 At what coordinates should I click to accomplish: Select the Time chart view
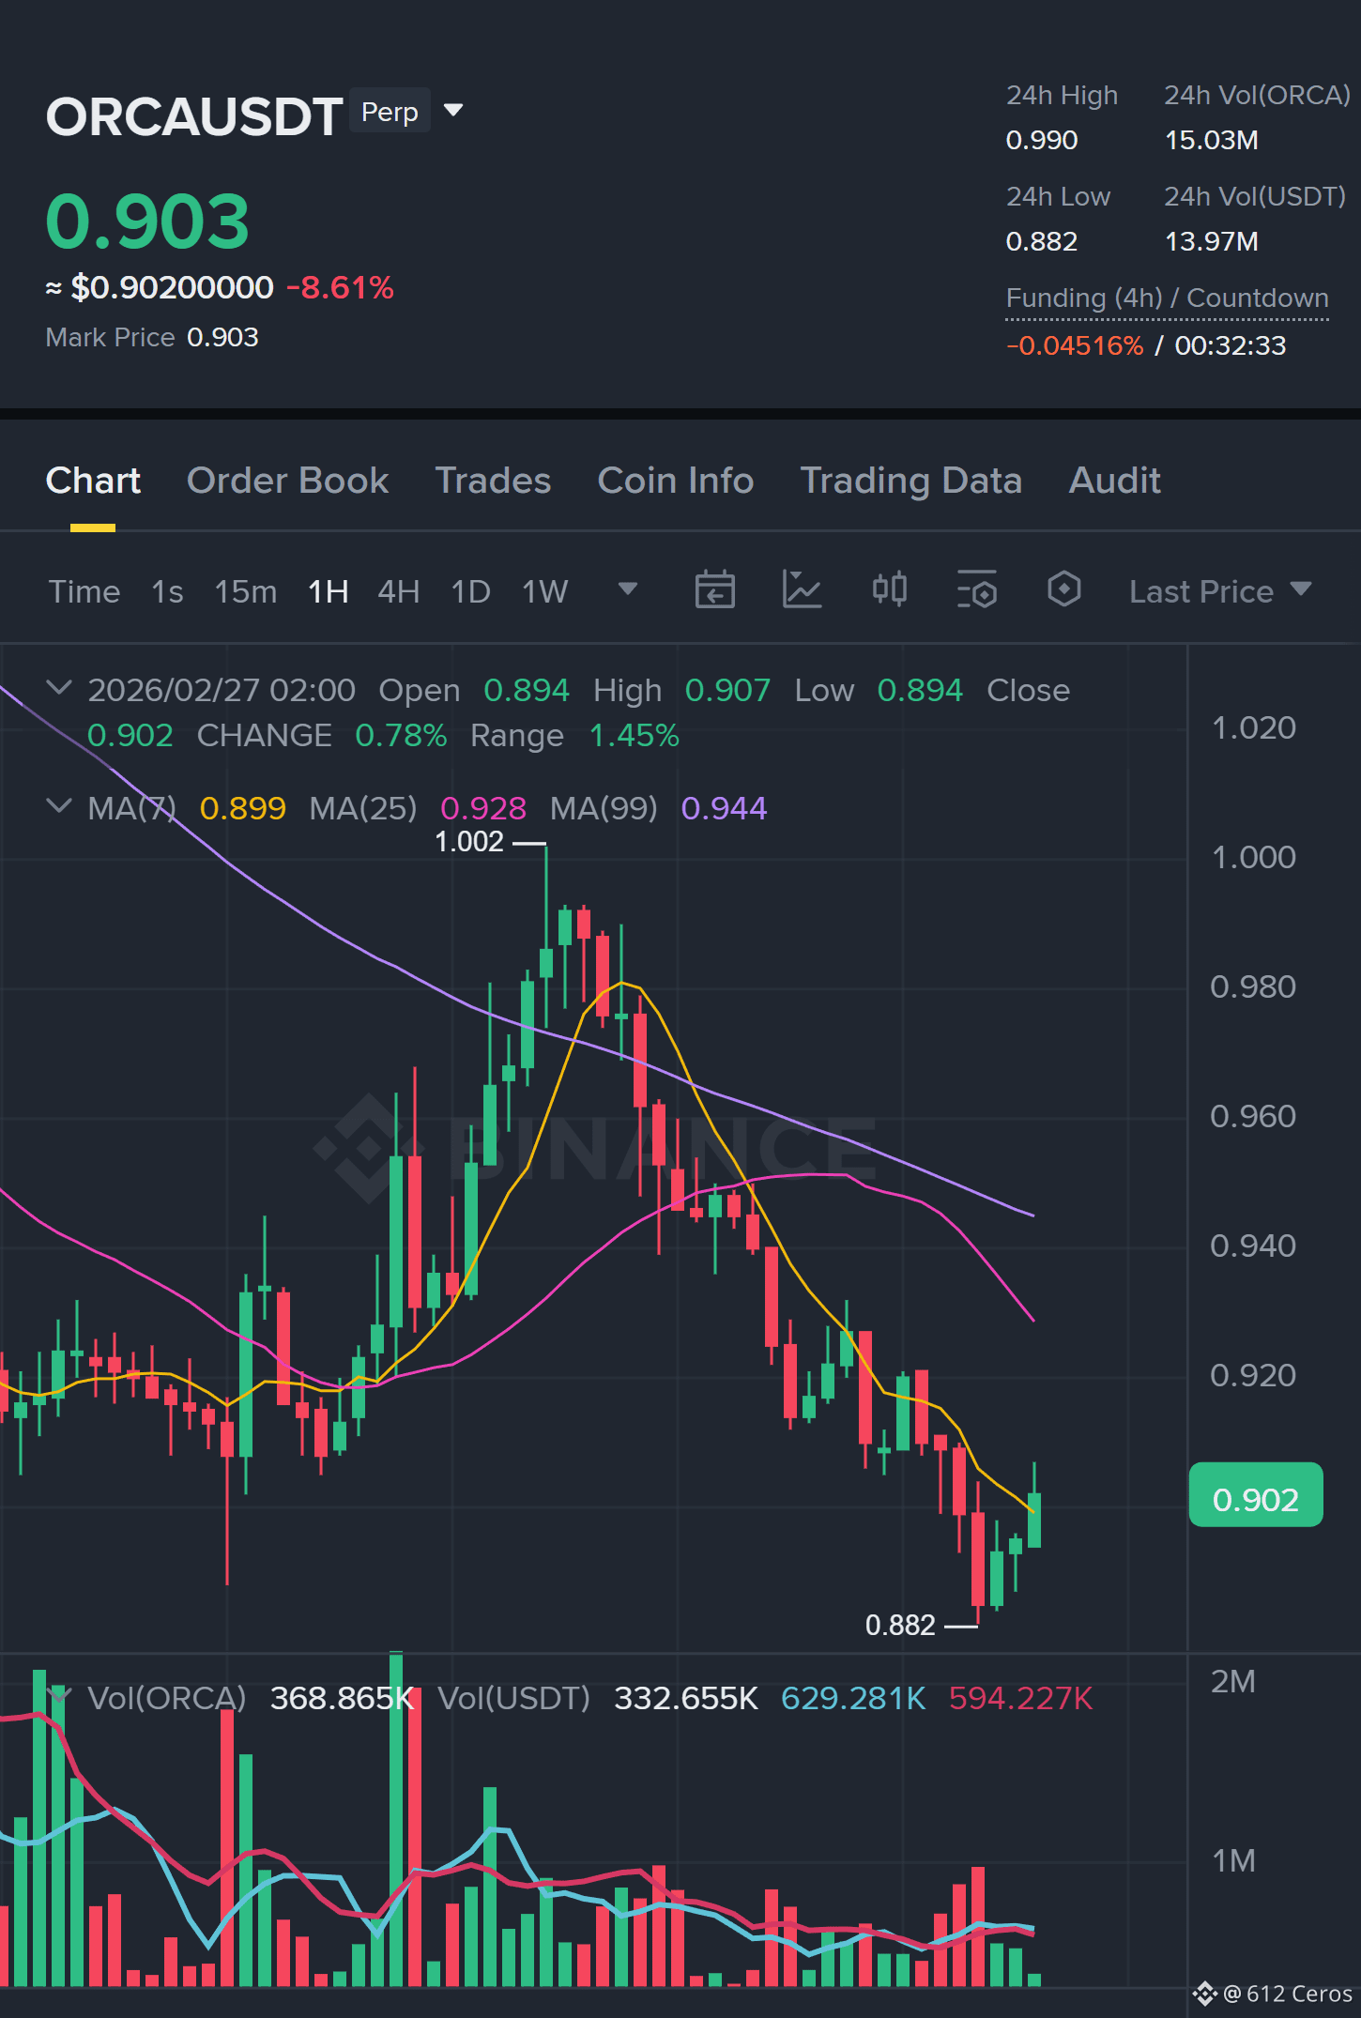point(84,592)
